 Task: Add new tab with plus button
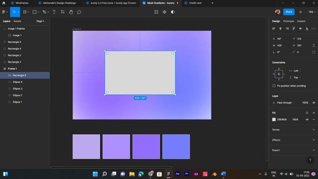[212, 3]
